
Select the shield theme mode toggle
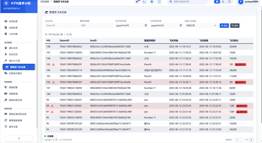(x=230, y=2)
